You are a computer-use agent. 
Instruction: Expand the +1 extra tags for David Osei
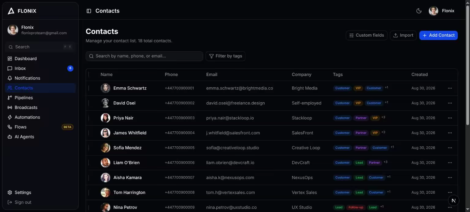coord(386,102)
